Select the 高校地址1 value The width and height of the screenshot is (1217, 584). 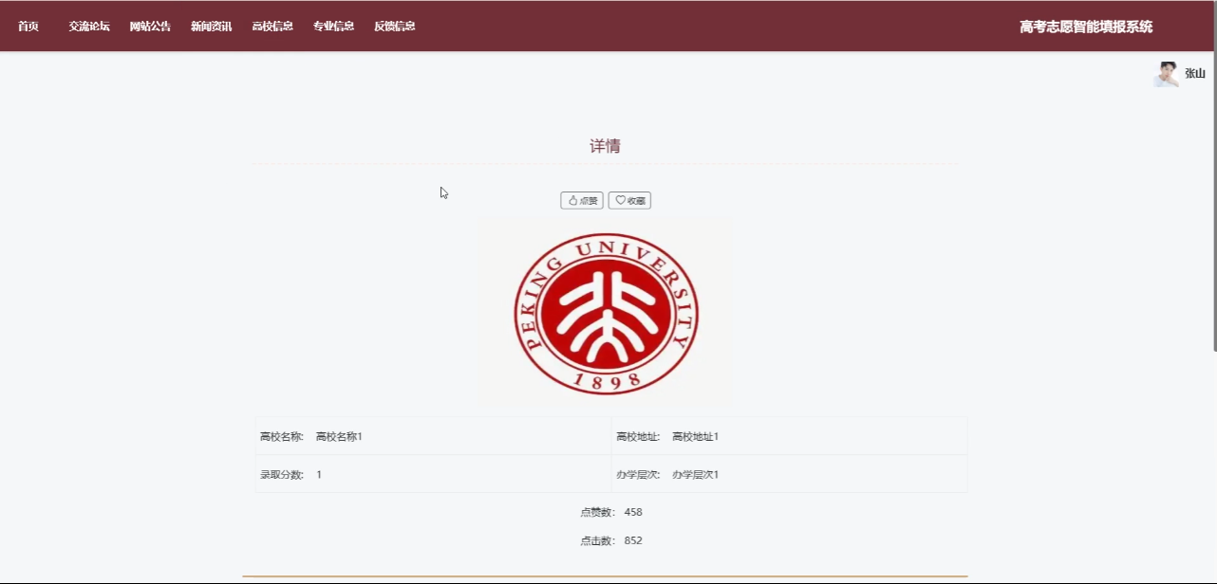696,437
